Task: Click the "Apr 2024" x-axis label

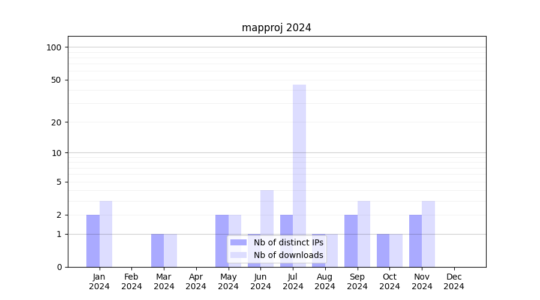Action: point(196,281)
